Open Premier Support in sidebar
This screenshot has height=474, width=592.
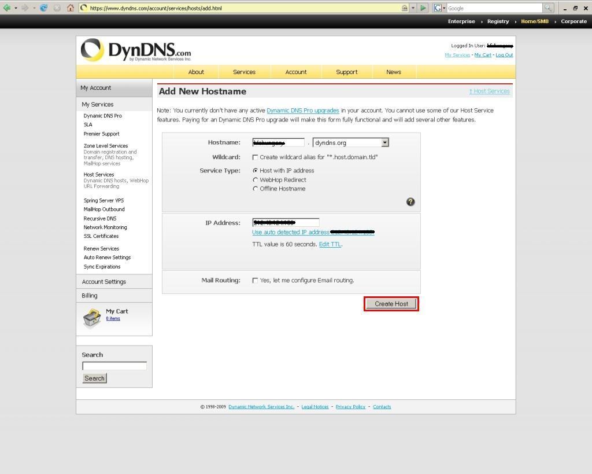(101, 134)
